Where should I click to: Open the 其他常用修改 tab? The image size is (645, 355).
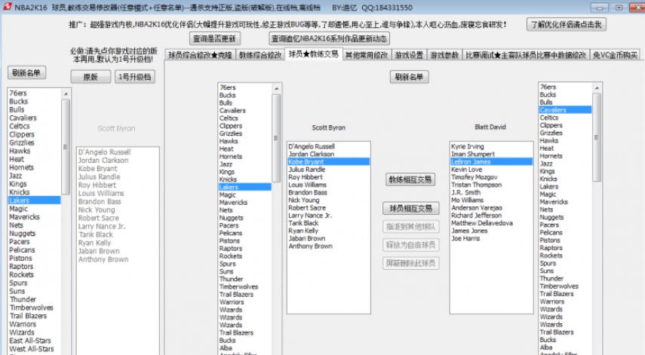click(367, 55)
